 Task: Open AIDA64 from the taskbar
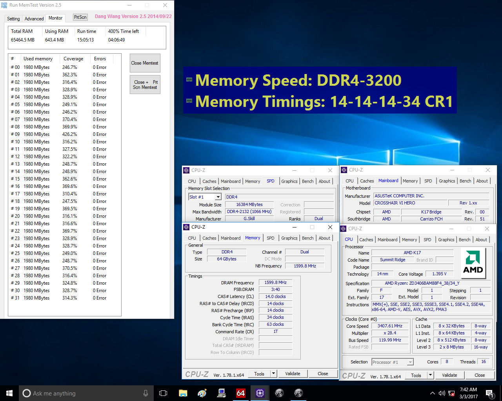pos(240,393)
